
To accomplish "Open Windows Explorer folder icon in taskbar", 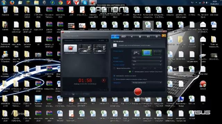I will tap(36, 2).
